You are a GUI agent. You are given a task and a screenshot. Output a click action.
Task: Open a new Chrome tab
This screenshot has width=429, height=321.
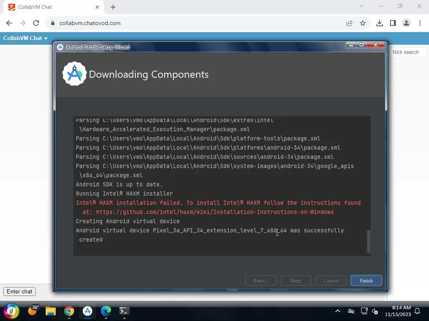pyautogui.click(x=113, y=7)
